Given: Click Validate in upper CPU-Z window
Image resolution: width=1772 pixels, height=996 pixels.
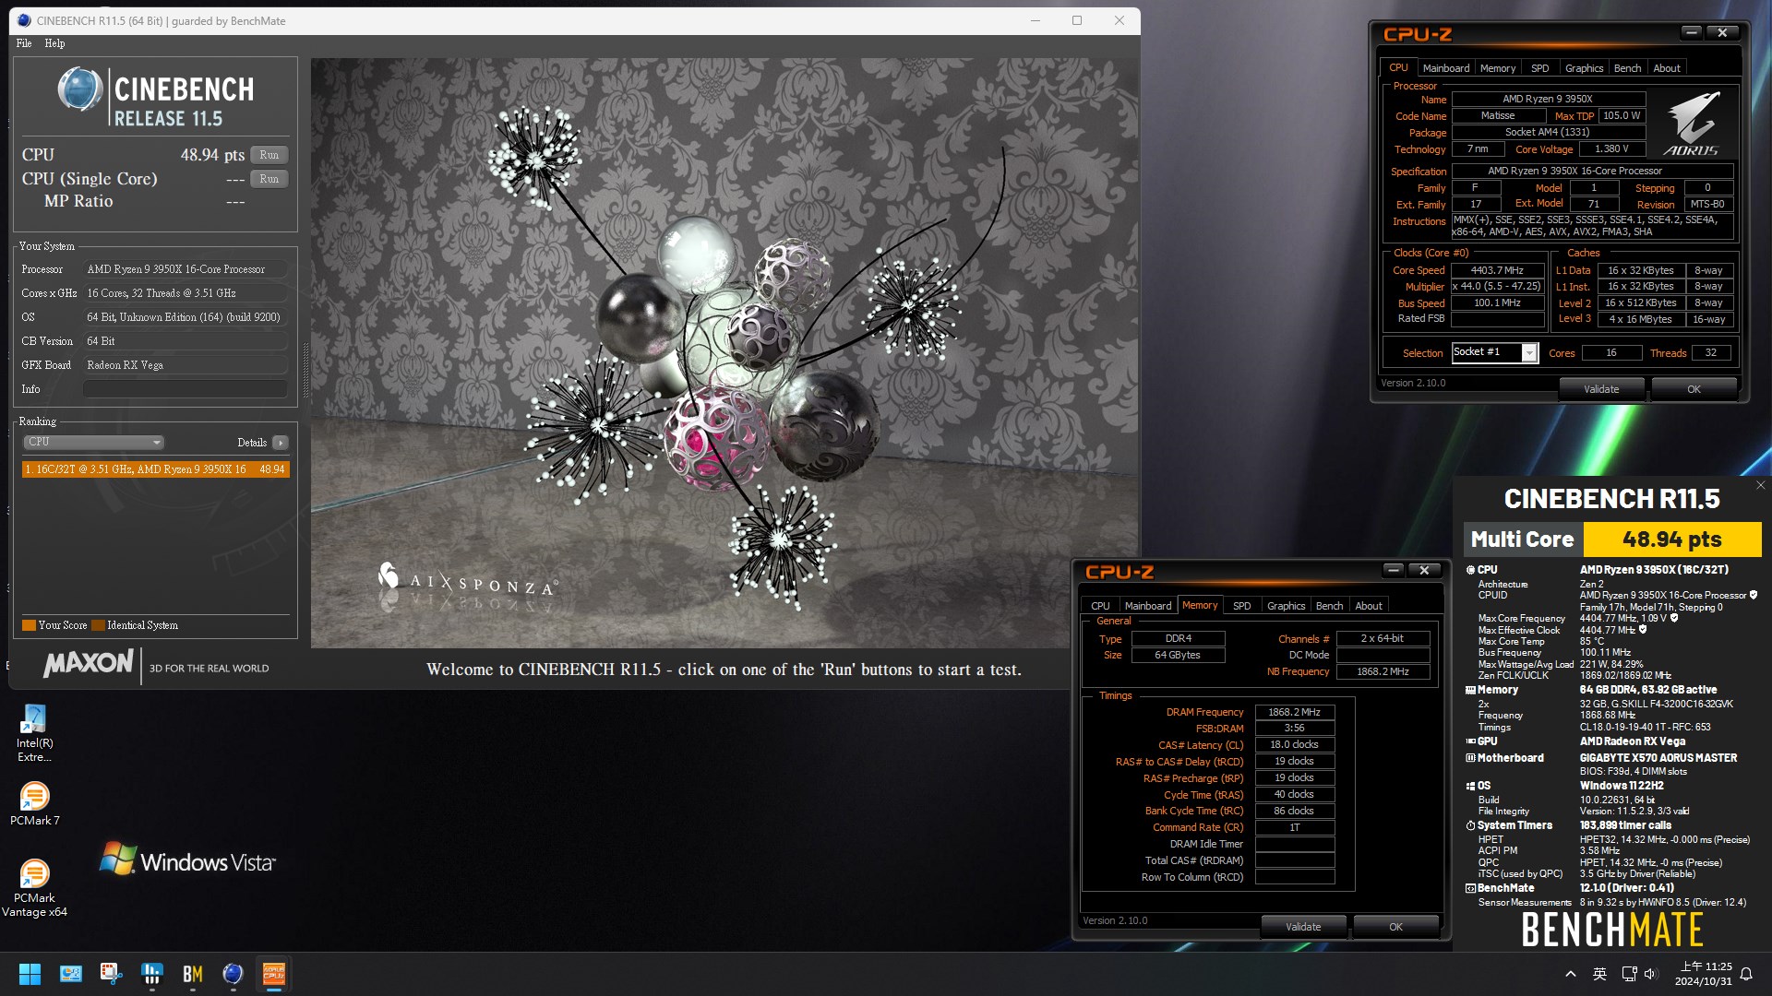Looking at the screenshot, I should 1601,389.
